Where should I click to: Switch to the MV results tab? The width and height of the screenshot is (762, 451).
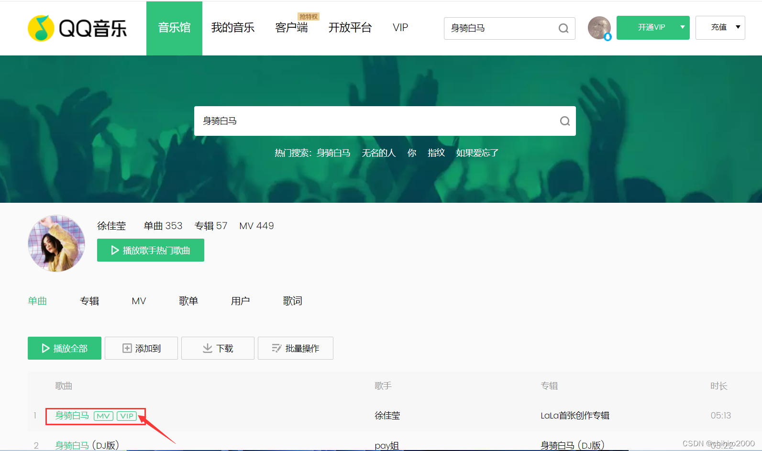(x=139, y=301)
